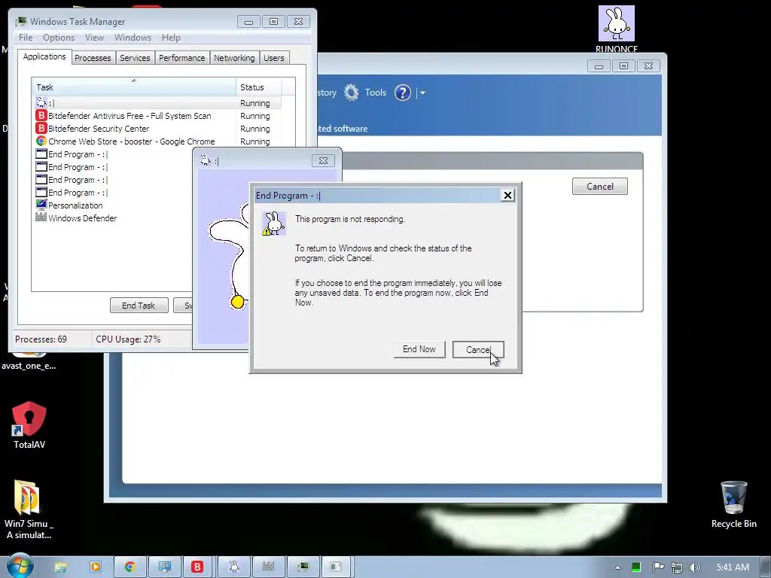Click Personalization button on the taskbar

[165, 567]
